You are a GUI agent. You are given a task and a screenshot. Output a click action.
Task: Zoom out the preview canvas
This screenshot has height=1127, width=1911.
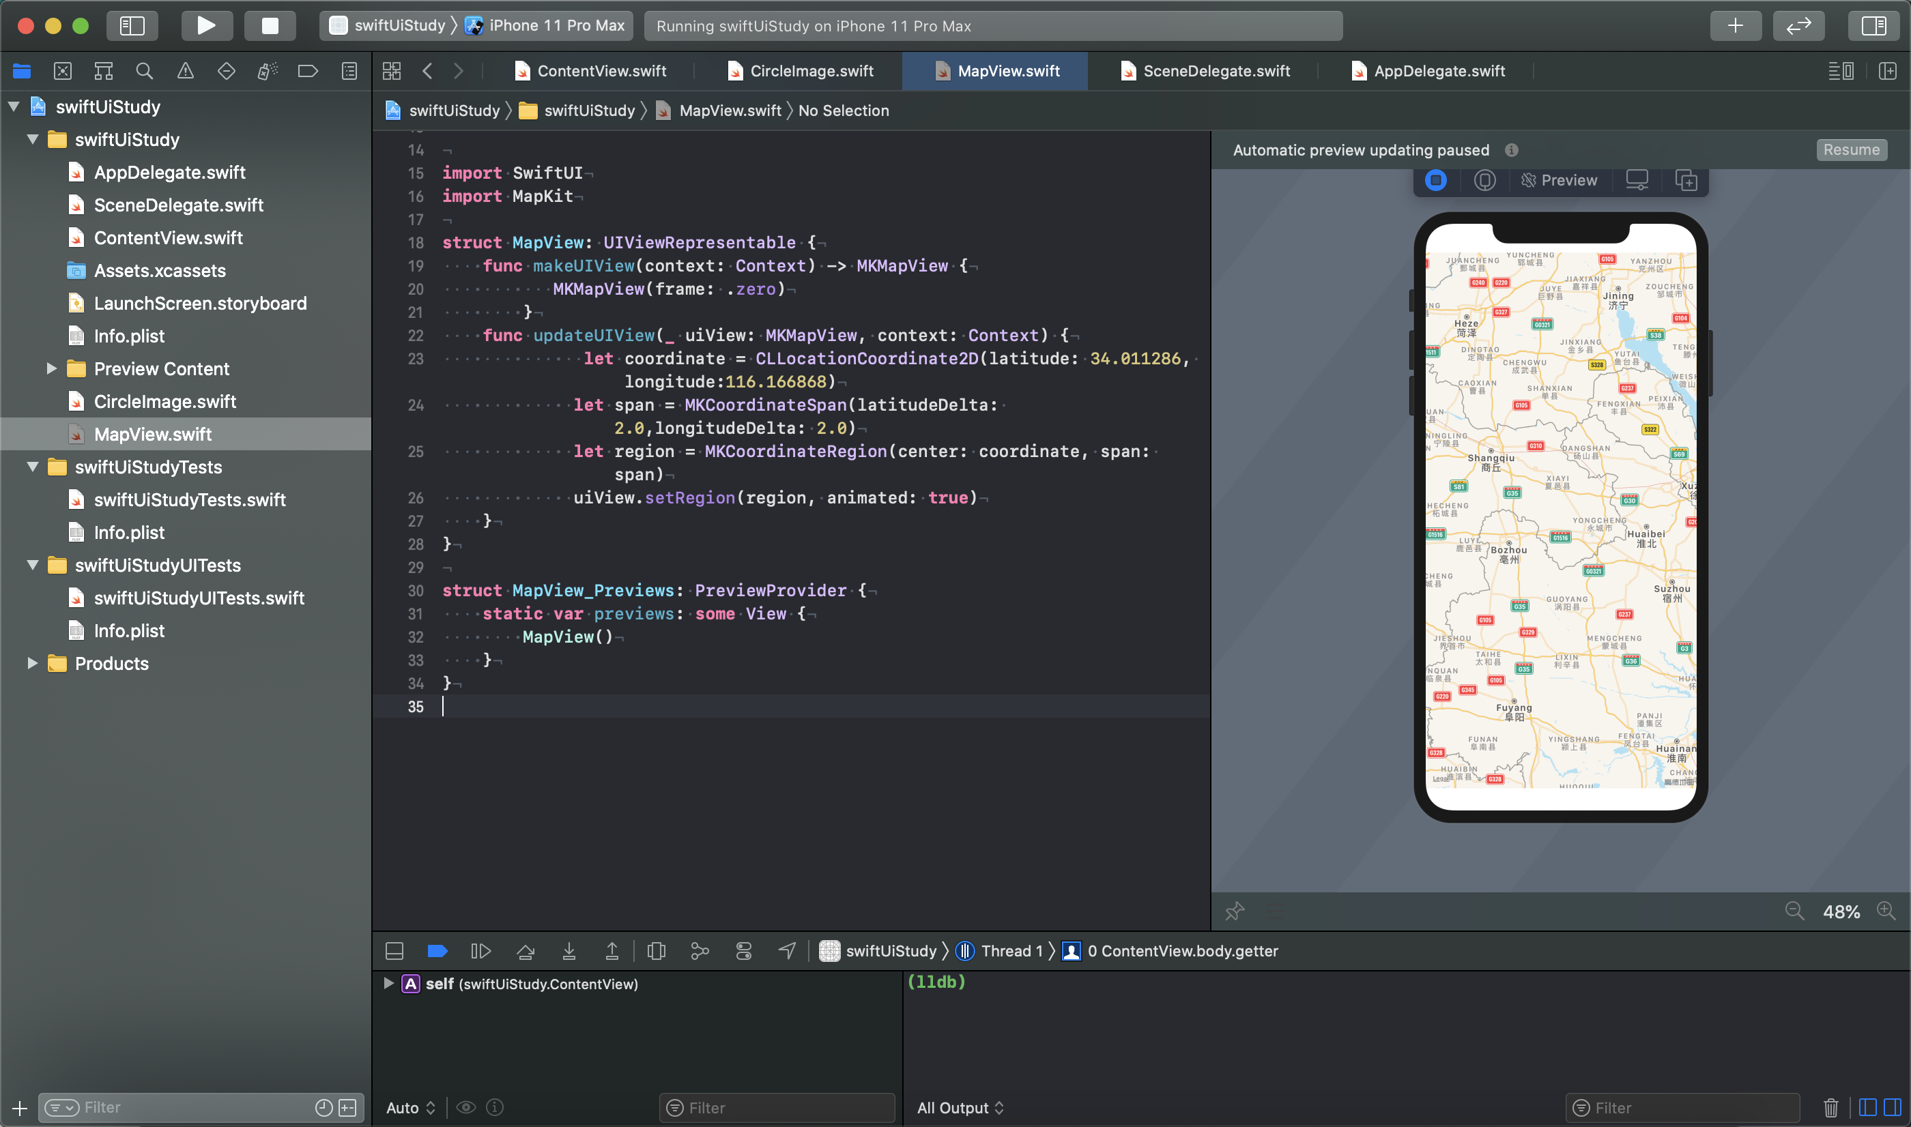point(1794,911)
